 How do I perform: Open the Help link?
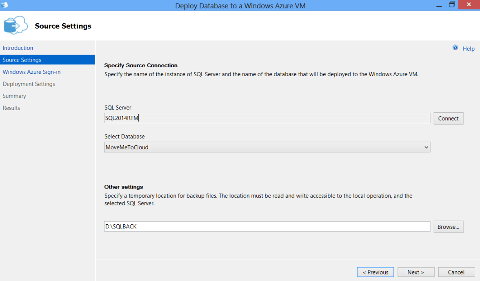(x=468, y=49)
